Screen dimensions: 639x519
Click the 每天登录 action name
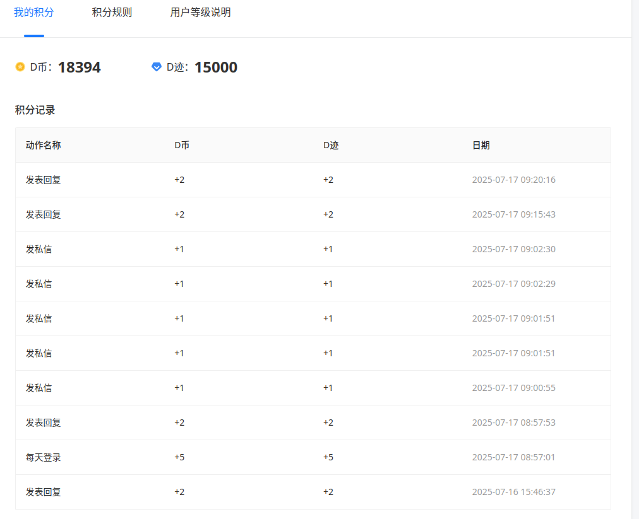pos(43,457)
